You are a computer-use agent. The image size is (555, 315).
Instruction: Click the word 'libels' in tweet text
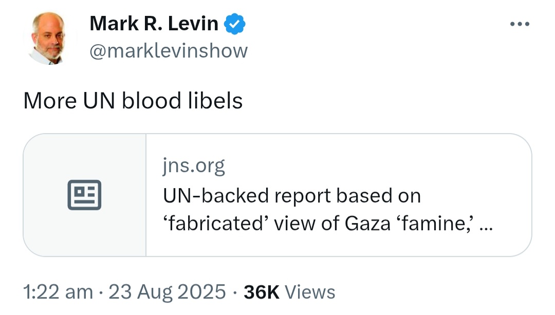[215, 101]
